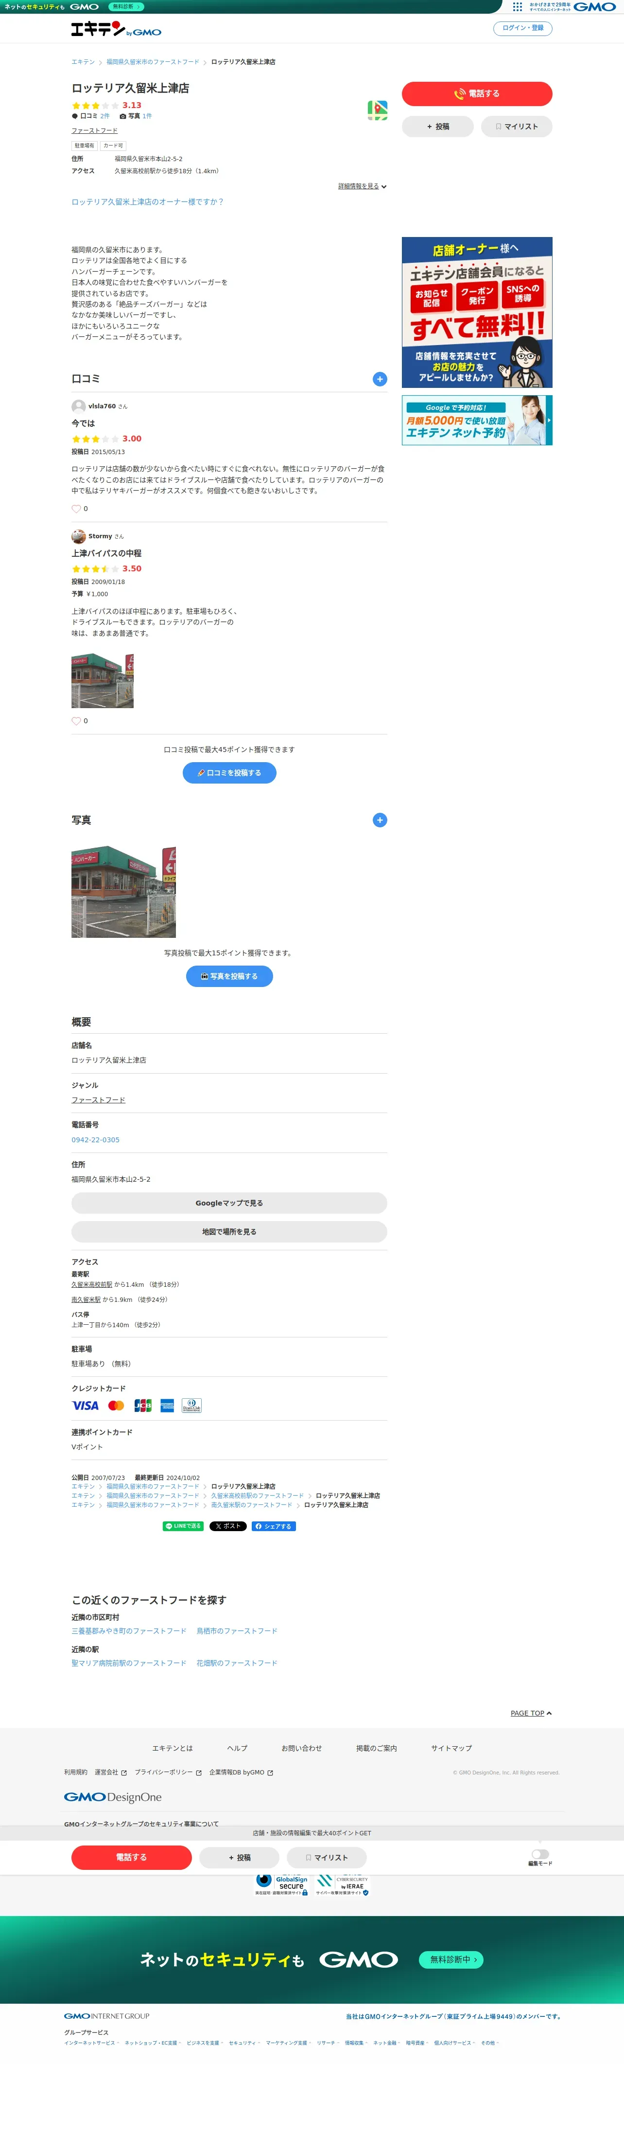This screenshot has height=2139, width=624.
Task: Open the エキテン by GMO logo
Action: point(116,29)
